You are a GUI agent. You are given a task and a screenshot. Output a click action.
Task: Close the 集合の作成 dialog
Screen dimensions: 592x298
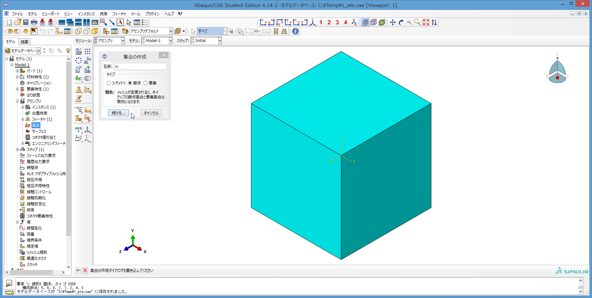click(x=164, y=55)
